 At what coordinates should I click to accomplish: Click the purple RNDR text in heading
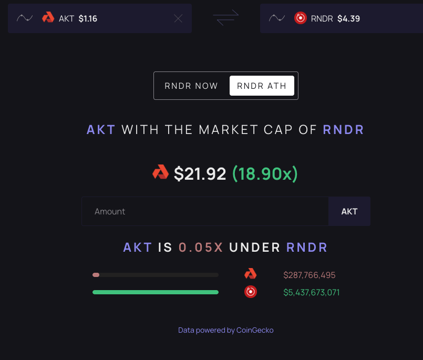pos(343,129)
